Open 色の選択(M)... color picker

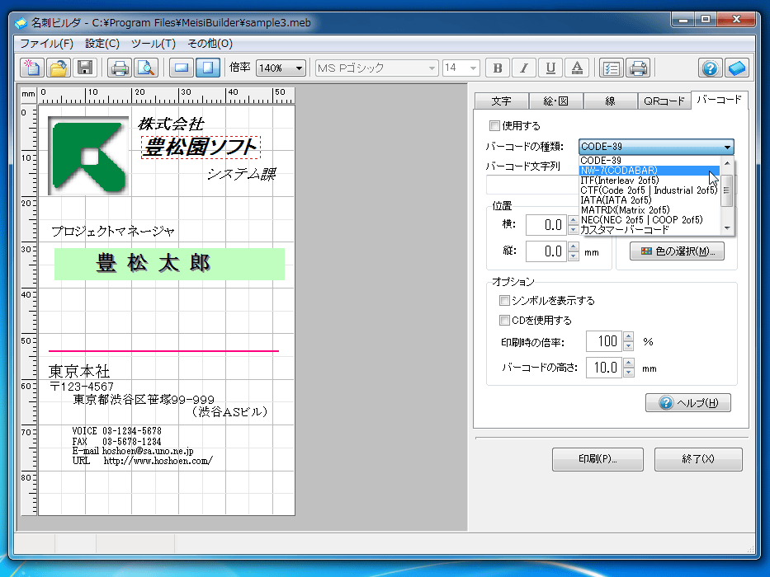[x=678, y=251]
